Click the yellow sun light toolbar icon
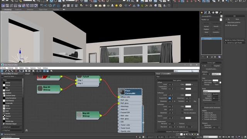 (x=117, y=6)
